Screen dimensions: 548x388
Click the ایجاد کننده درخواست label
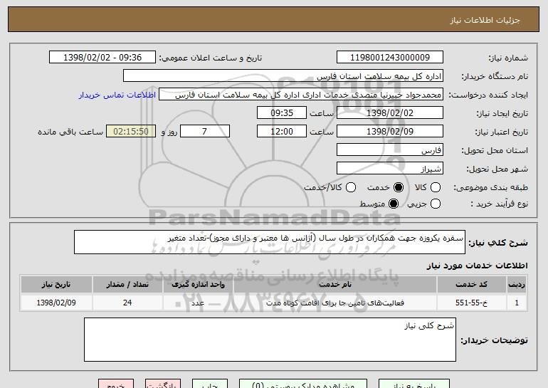488,95
